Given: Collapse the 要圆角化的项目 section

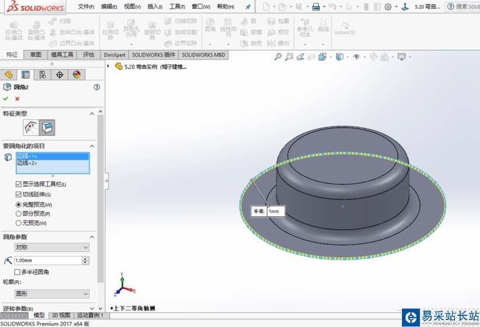Looking at the screenshot, I should coord(92,146).
